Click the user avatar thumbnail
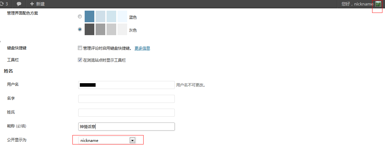 pos(378,4)
